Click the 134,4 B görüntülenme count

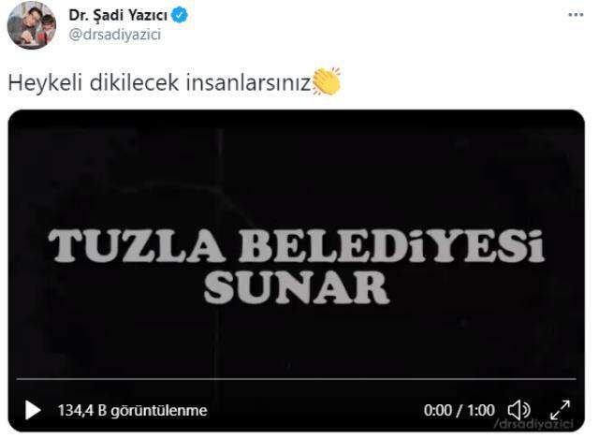point(133,411)
